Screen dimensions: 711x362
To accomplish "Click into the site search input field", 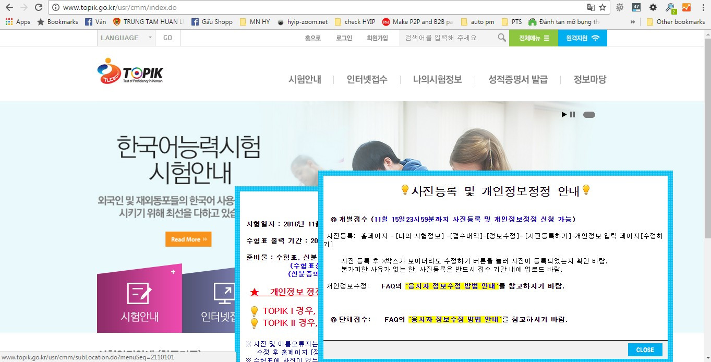I will (446, 38).
